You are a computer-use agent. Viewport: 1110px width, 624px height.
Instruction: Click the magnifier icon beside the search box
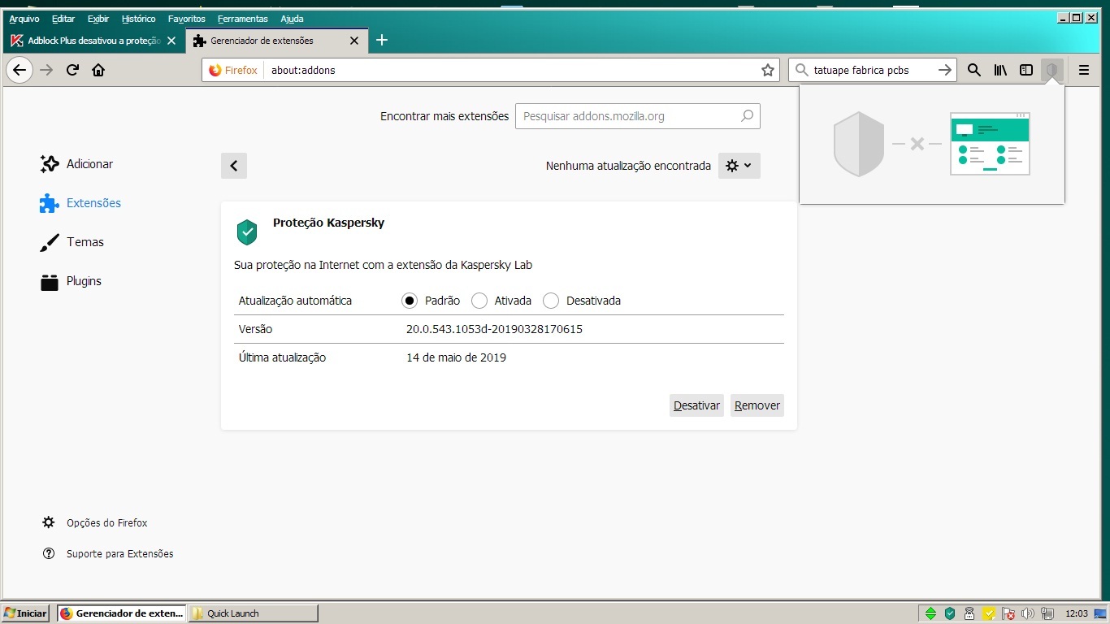coord(973,70)
